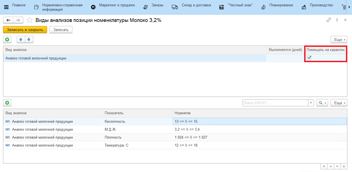The width and height of the screenshot is (352, 172).
Task: Click green add button above indicators table
Action: pos(7,103)
